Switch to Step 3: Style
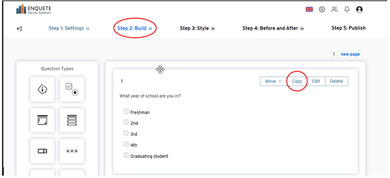The width and height of the screenshot is (390, 178). (x=197, y=28)
